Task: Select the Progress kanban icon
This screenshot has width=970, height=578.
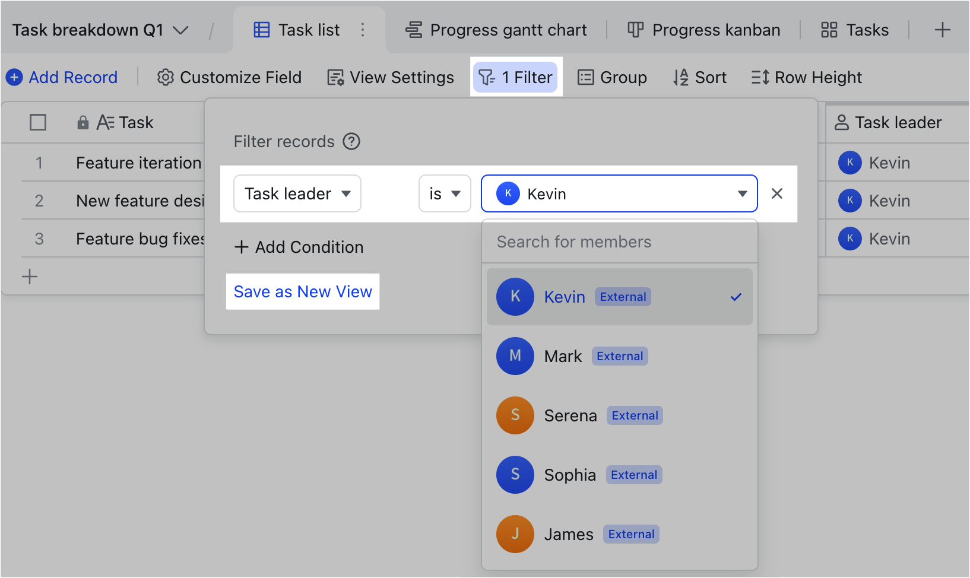Action: tap(635, 30)
